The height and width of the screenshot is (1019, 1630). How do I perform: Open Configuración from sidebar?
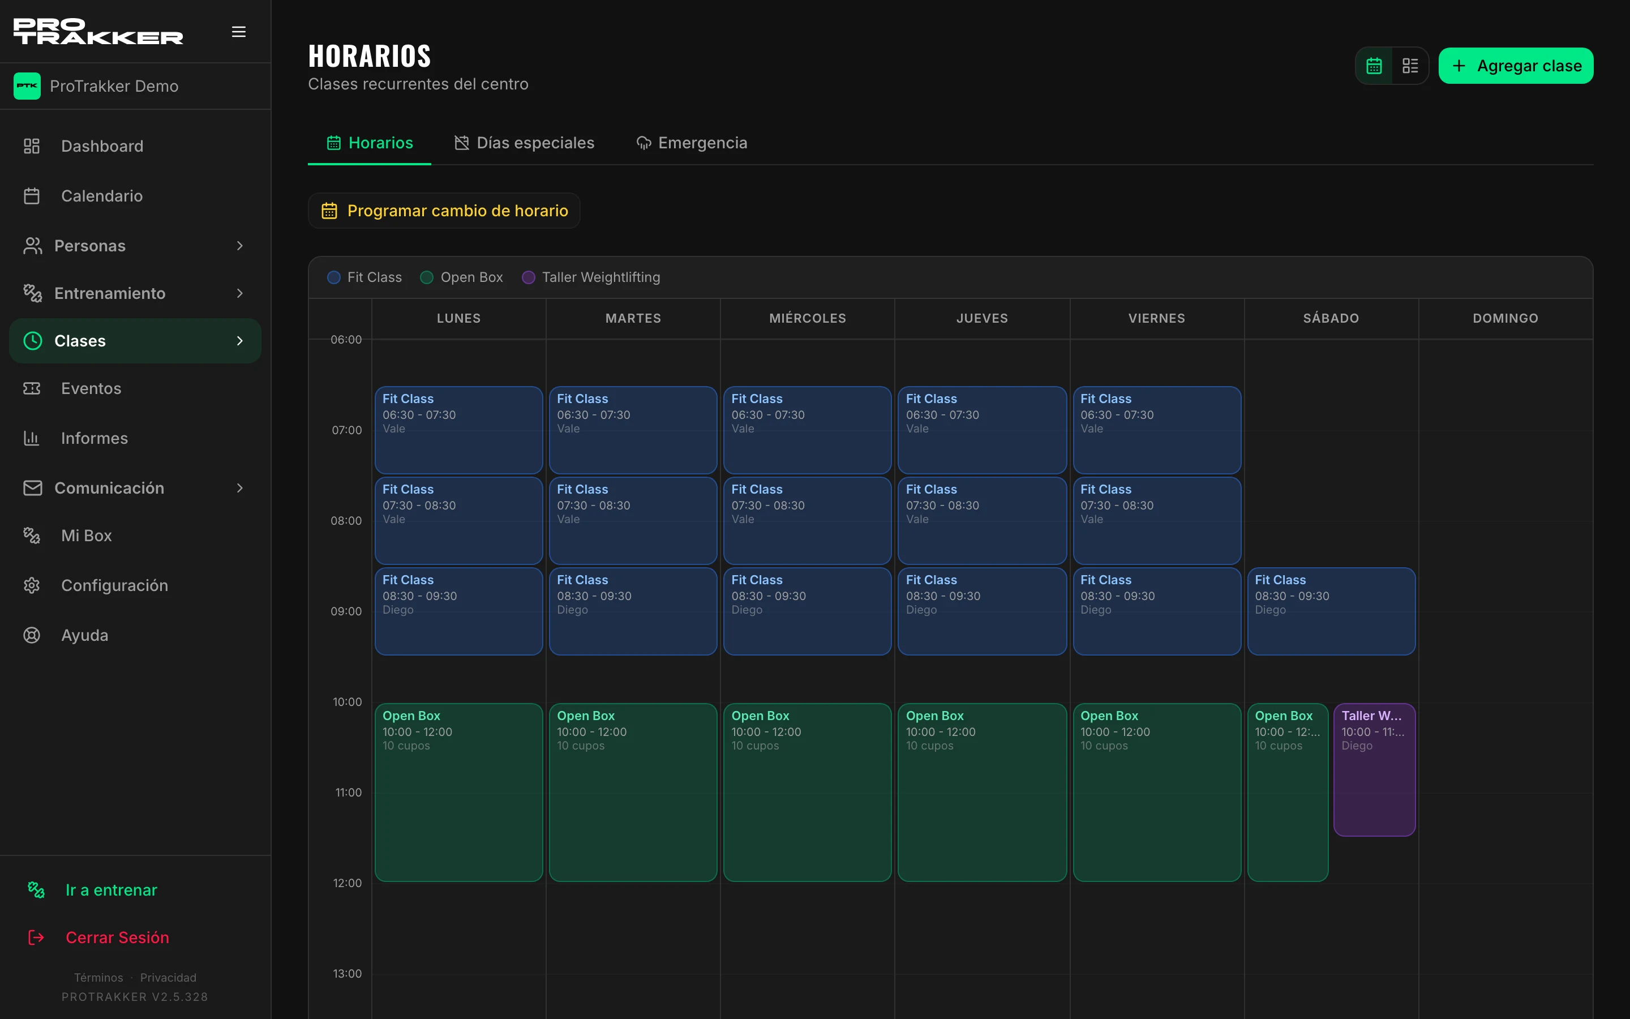click(135, 585)
